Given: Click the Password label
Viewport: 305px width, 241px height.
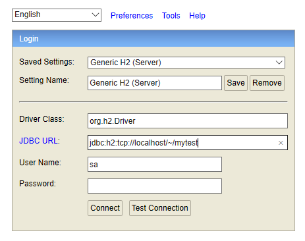Looking at the screenshot, I should (38, 184).
